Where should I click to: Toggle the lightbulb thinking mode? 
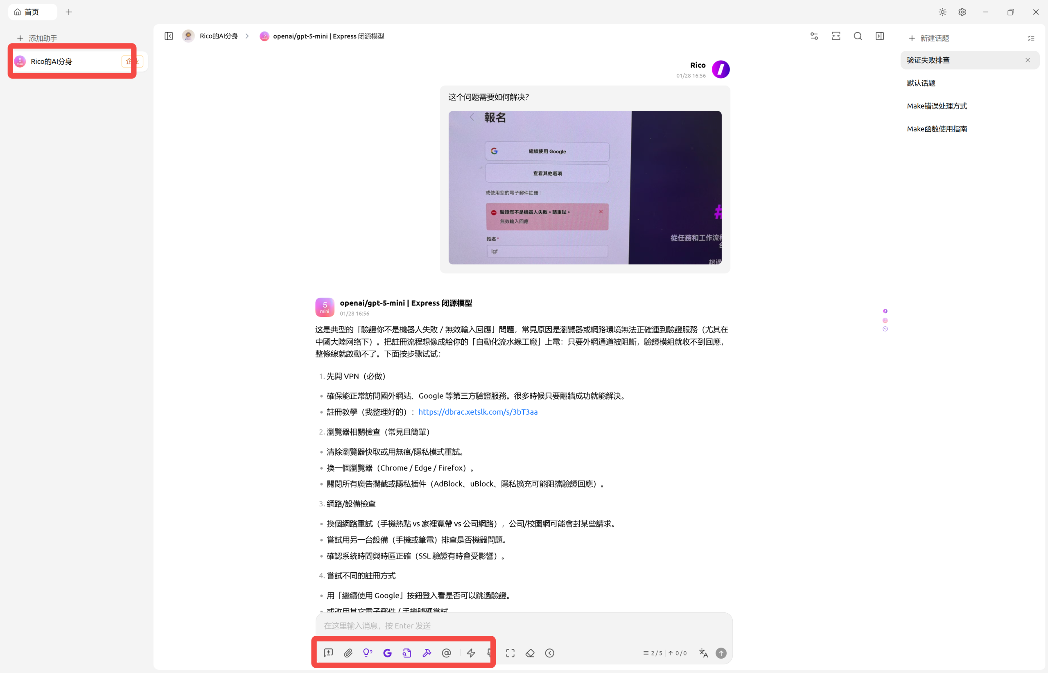(368, 653)
